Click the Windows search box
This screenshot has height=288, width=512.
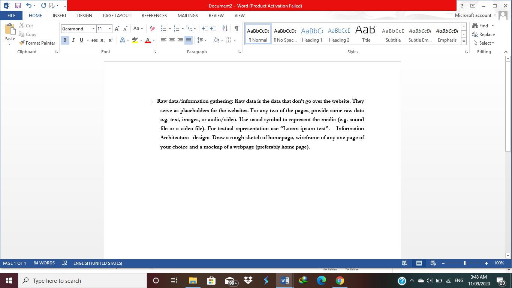click(x=83, y=280)
